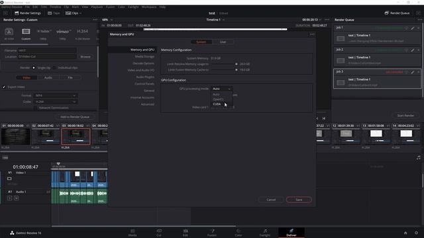Image resolution: width=424 pixels, height=238 pixels.
Task: Select Internet Accounts in preferences sidebar
Action: (x=142, y=97)
